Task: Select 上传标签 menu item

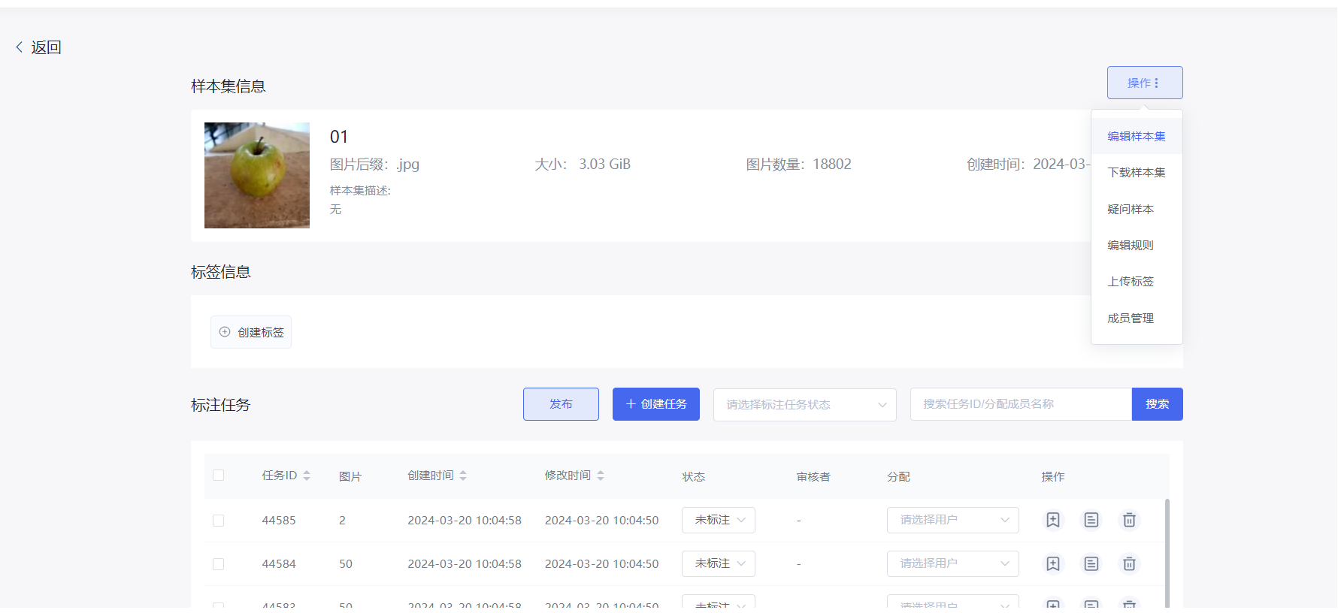Action: [x=1137, y=282]
